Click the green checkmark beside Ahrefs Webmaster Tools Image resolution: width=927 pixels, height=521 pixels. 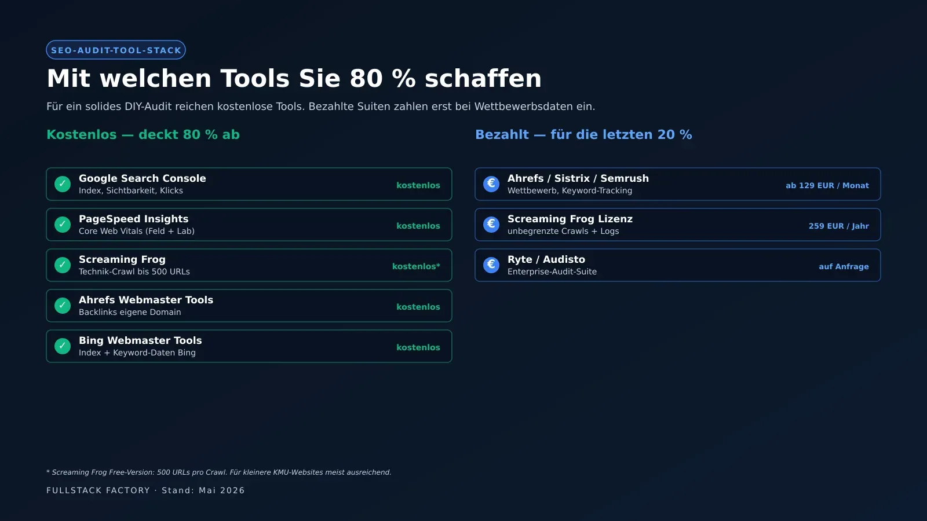[x=63, y=306]
